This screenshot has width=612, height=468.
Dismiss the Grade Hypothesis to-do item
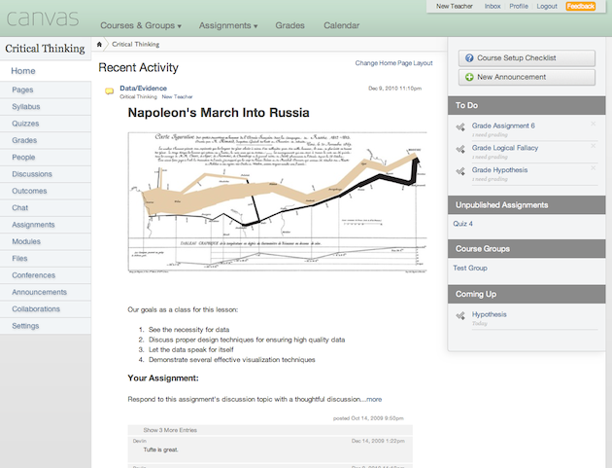coord(593,168)
